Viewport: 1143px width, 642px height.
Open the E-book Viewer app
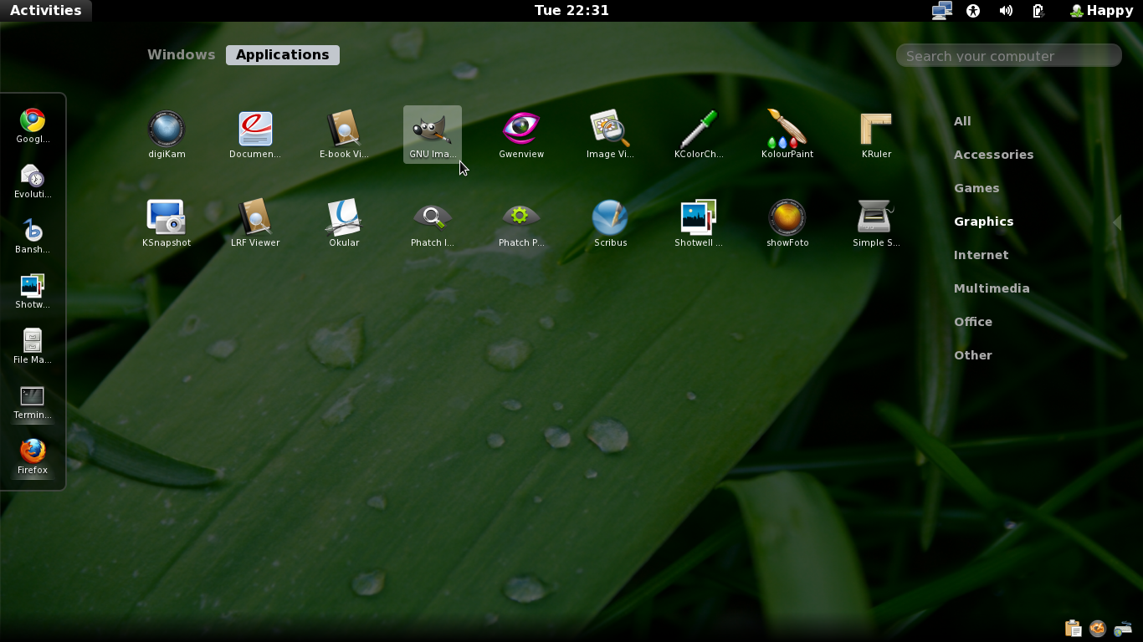pyautogui.click(x=344, y=135)
